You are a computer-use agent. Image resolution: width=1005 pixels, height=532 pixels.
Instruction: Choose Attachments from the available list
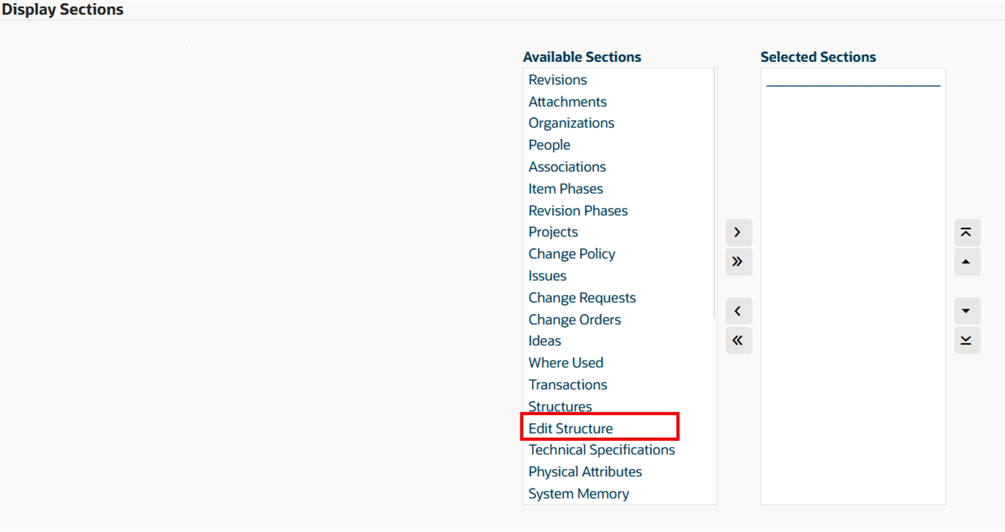[567, 102]
